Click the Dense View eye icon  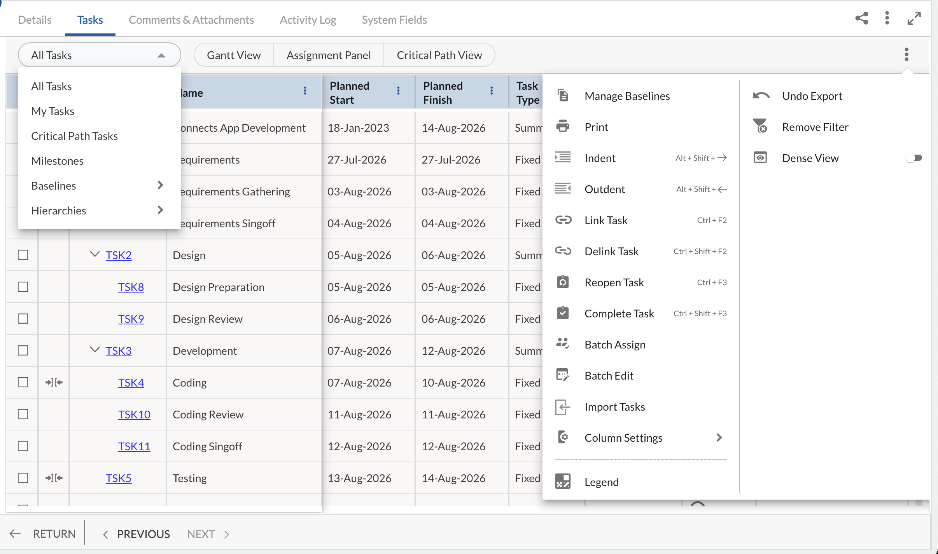(x=760, y=157)
